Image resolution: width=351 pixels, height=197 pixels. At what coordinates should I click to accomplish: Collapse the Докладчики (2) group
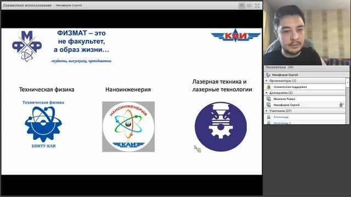pos(267,92)
